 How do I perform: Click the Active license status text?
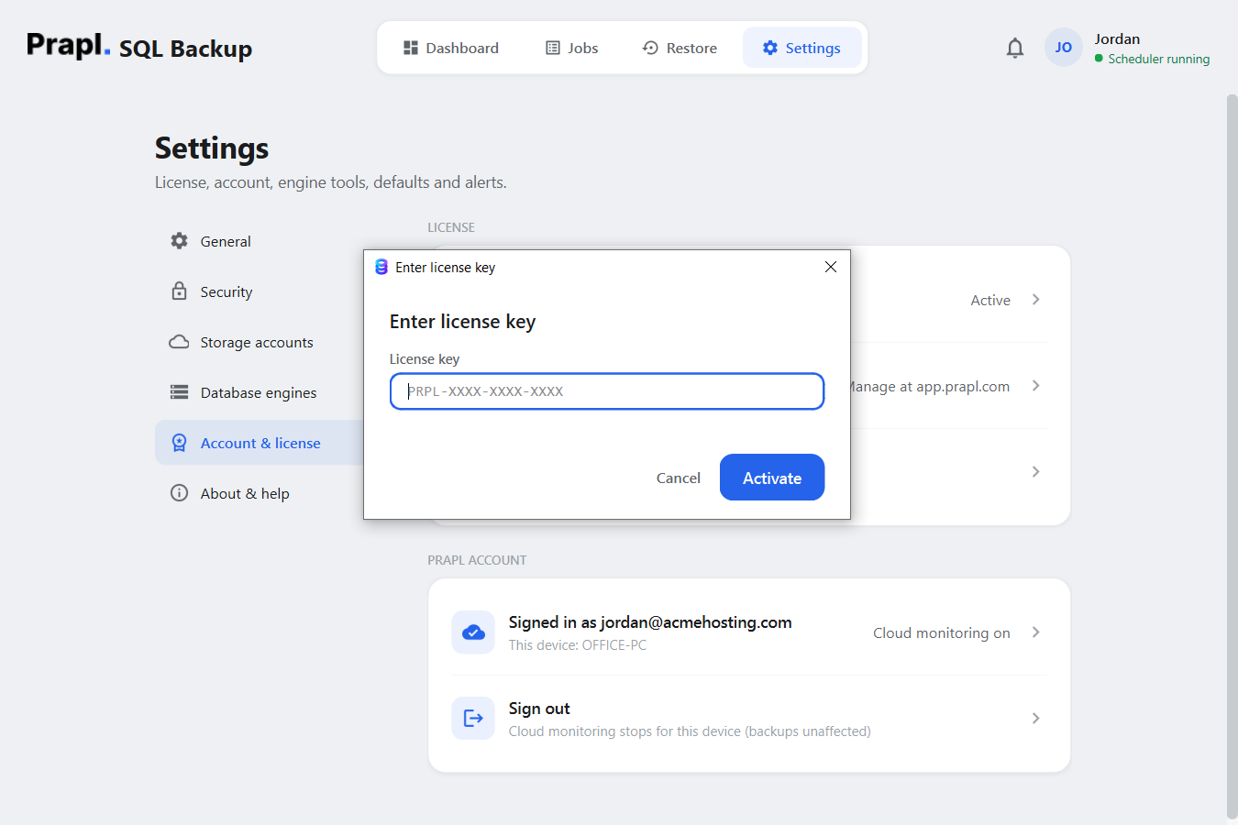(990, 301)
